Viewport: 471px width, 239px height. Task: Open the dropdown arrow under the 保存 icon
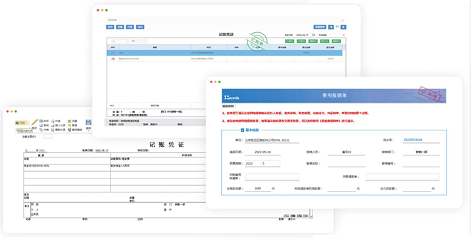point(88,130)
